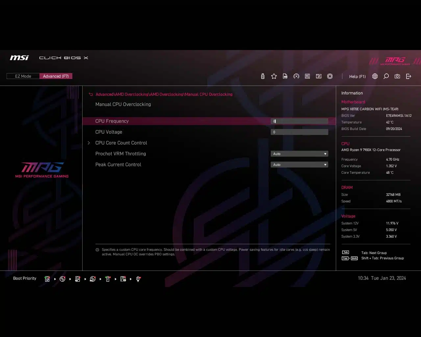421x337 pixels.
Task: Select the hard disk boot priority icon
Action: click(47, 279)
